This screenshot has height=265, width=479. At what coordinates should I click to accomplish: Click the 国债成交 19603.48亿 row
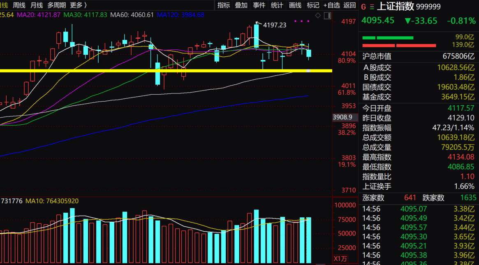tap(419, 87)
